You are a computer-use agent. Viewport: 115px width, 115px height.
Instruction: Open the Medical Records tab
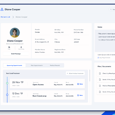(x=55, y=65)
